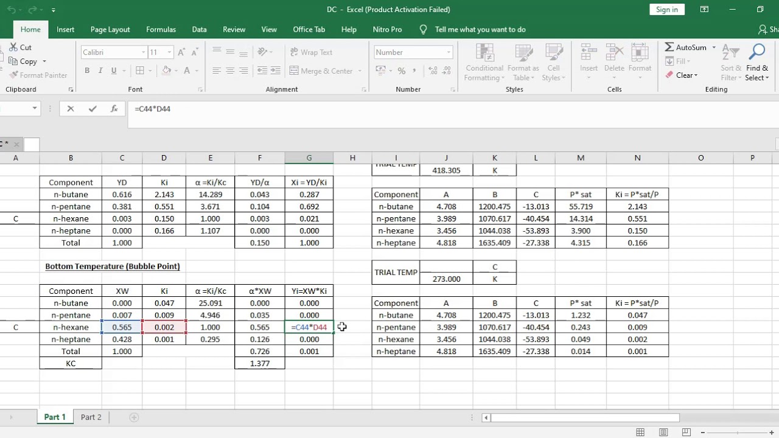Apply the Borders icon

(x=140, y=71)
